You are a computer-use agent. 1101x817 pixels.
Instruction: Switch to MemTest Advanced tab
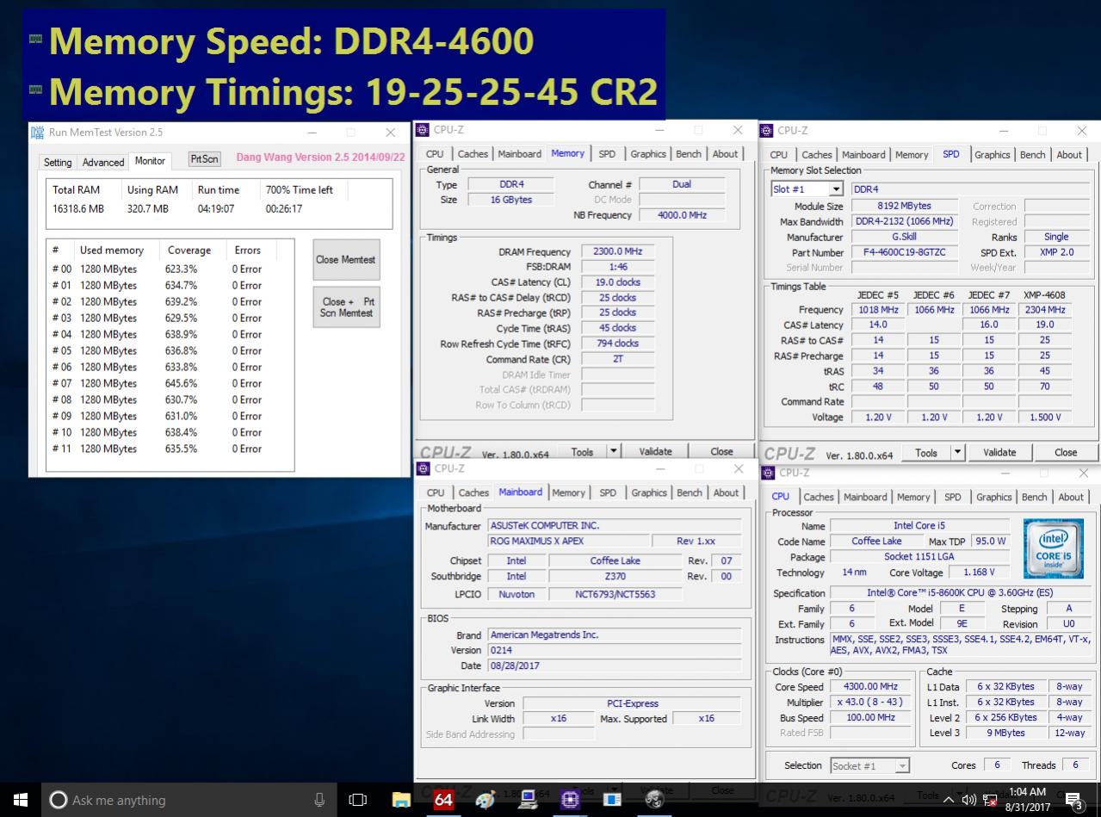pyautogui.click(x=102, y=162)
